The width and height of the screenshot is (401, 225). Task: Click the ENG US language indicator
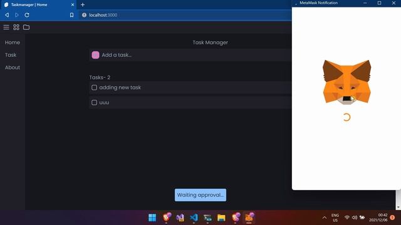click(x=335, y=217)
